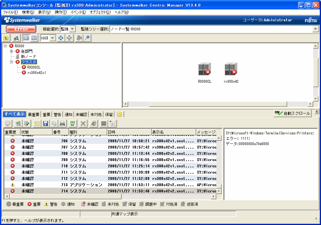Viewport: 321px width, 225px height.
Task: Print the event list
Action: point(62,123)
